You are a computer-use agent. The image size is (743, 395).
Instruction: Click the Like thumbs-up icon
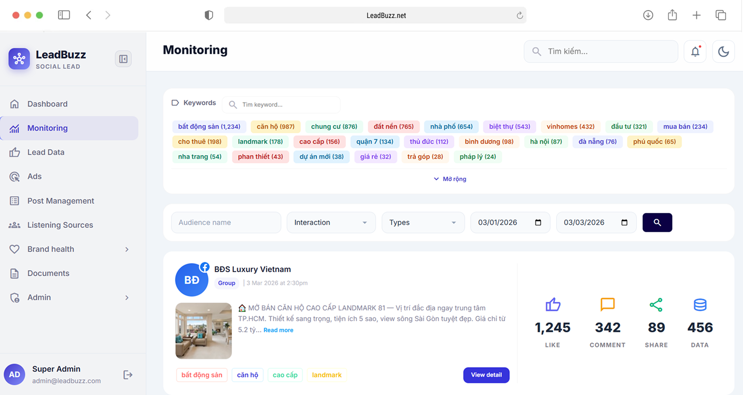(553, 305)
